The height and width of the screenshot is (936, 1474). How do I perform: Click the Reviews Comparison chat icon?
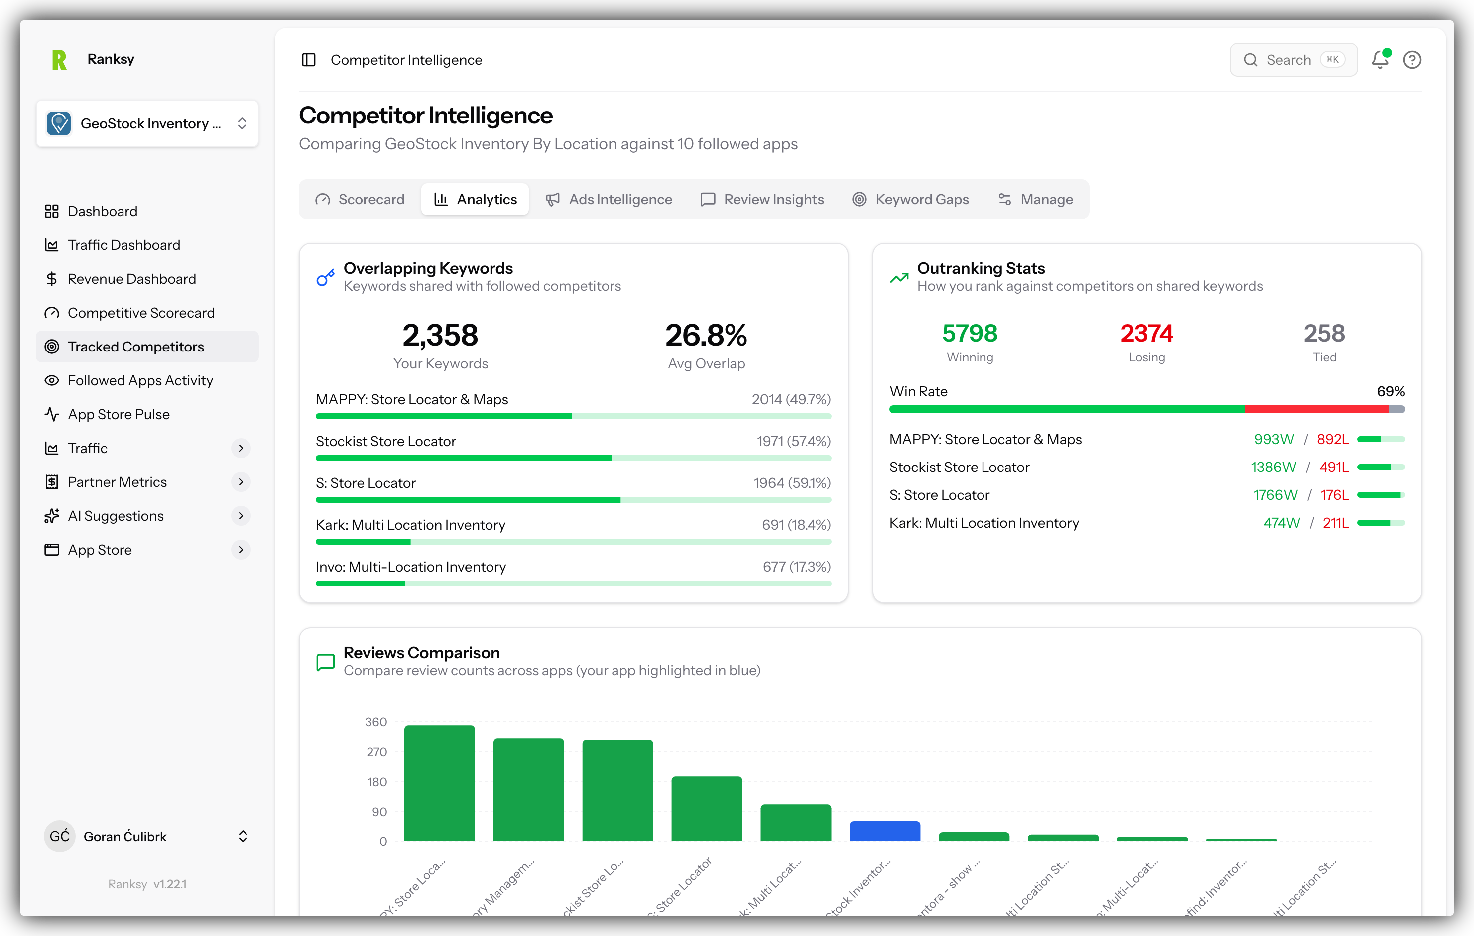click(326, 662)
